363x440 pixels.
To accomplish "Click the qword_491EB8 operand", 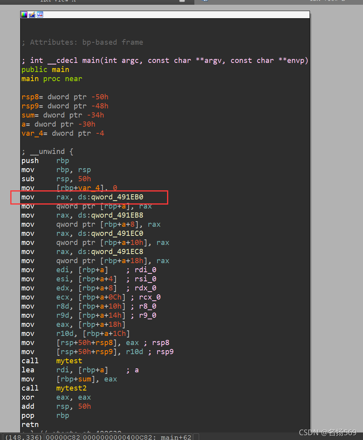I will pos(117,215).
